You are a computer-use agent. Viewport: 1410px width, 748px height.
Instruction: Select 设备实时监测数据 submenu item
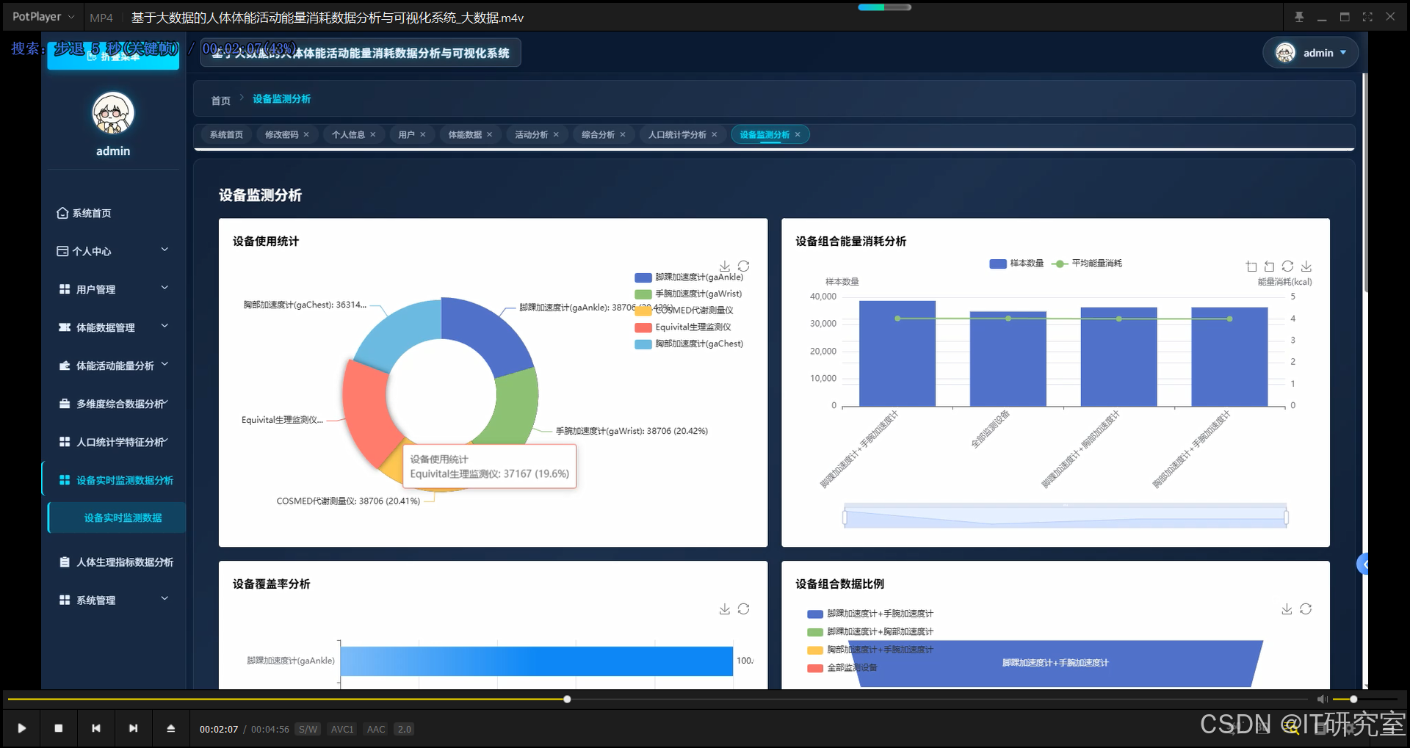(117, 518)
